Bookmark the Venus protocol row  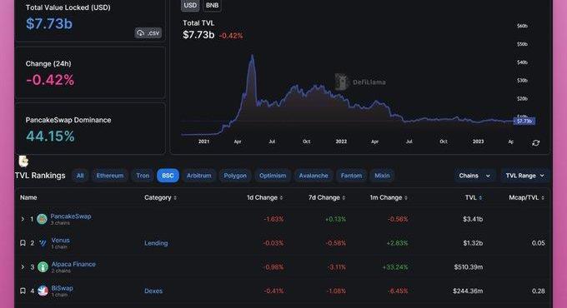click(23, 242)
